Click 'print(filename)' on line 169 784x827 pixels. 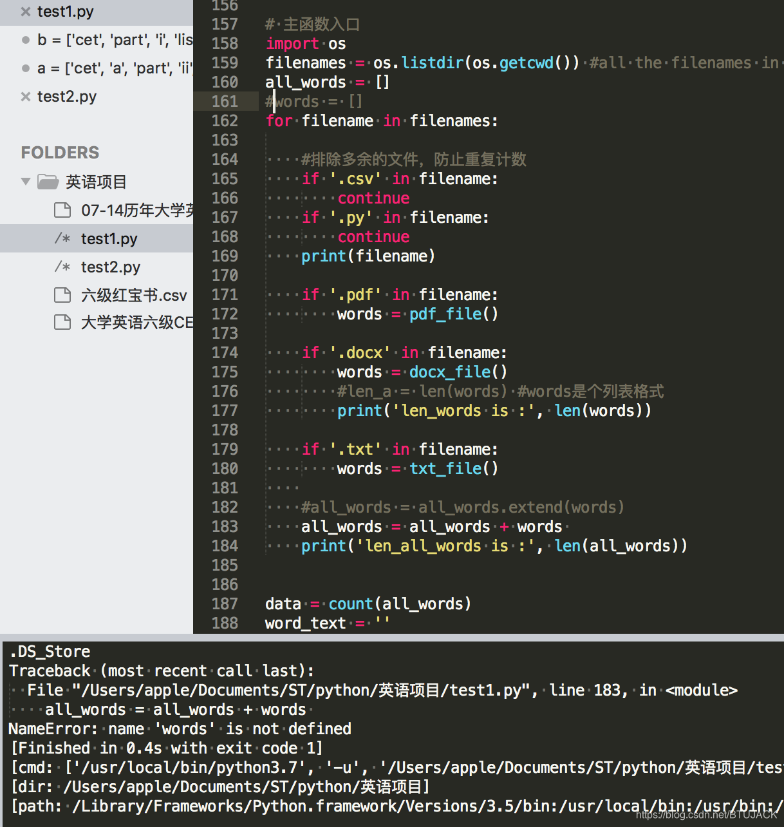click(x=368, y=256)
